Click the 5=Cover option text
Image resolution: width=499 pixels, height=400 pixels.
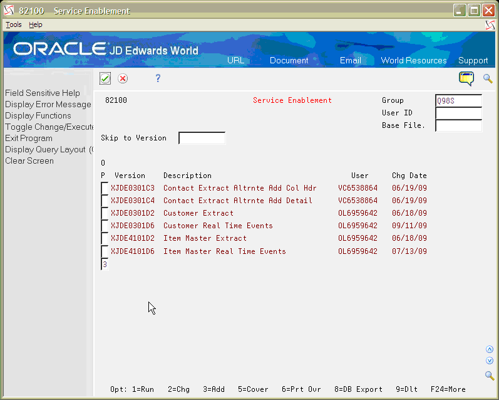click(x=253, y=389)
